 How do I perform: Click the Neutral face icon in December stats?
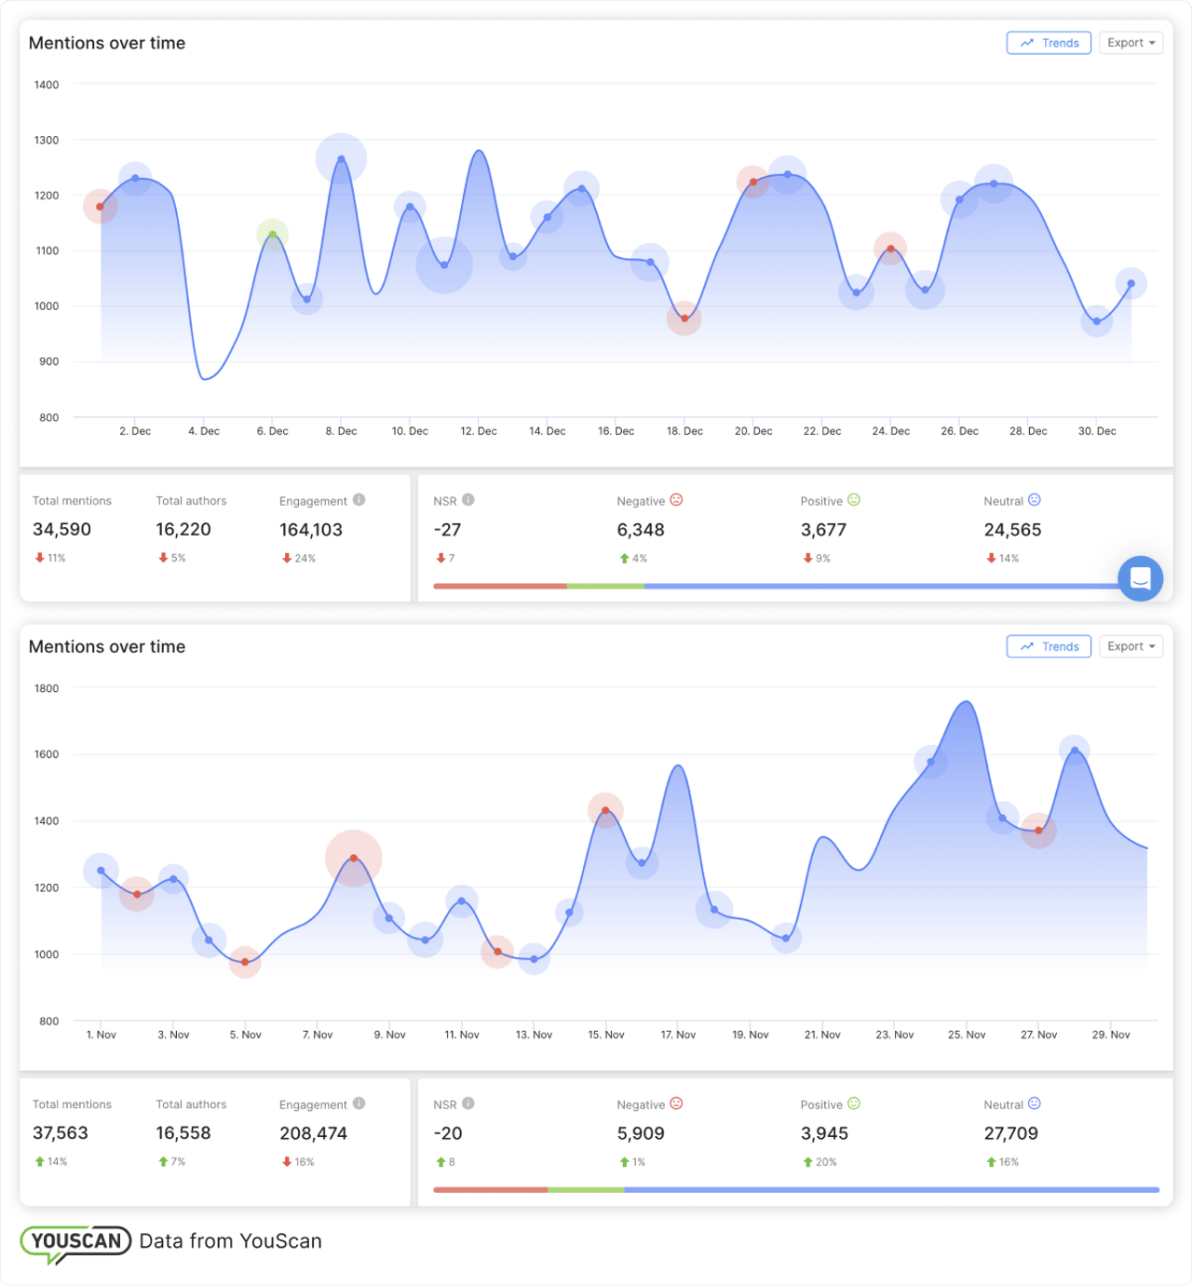(x=1035, y=500)
